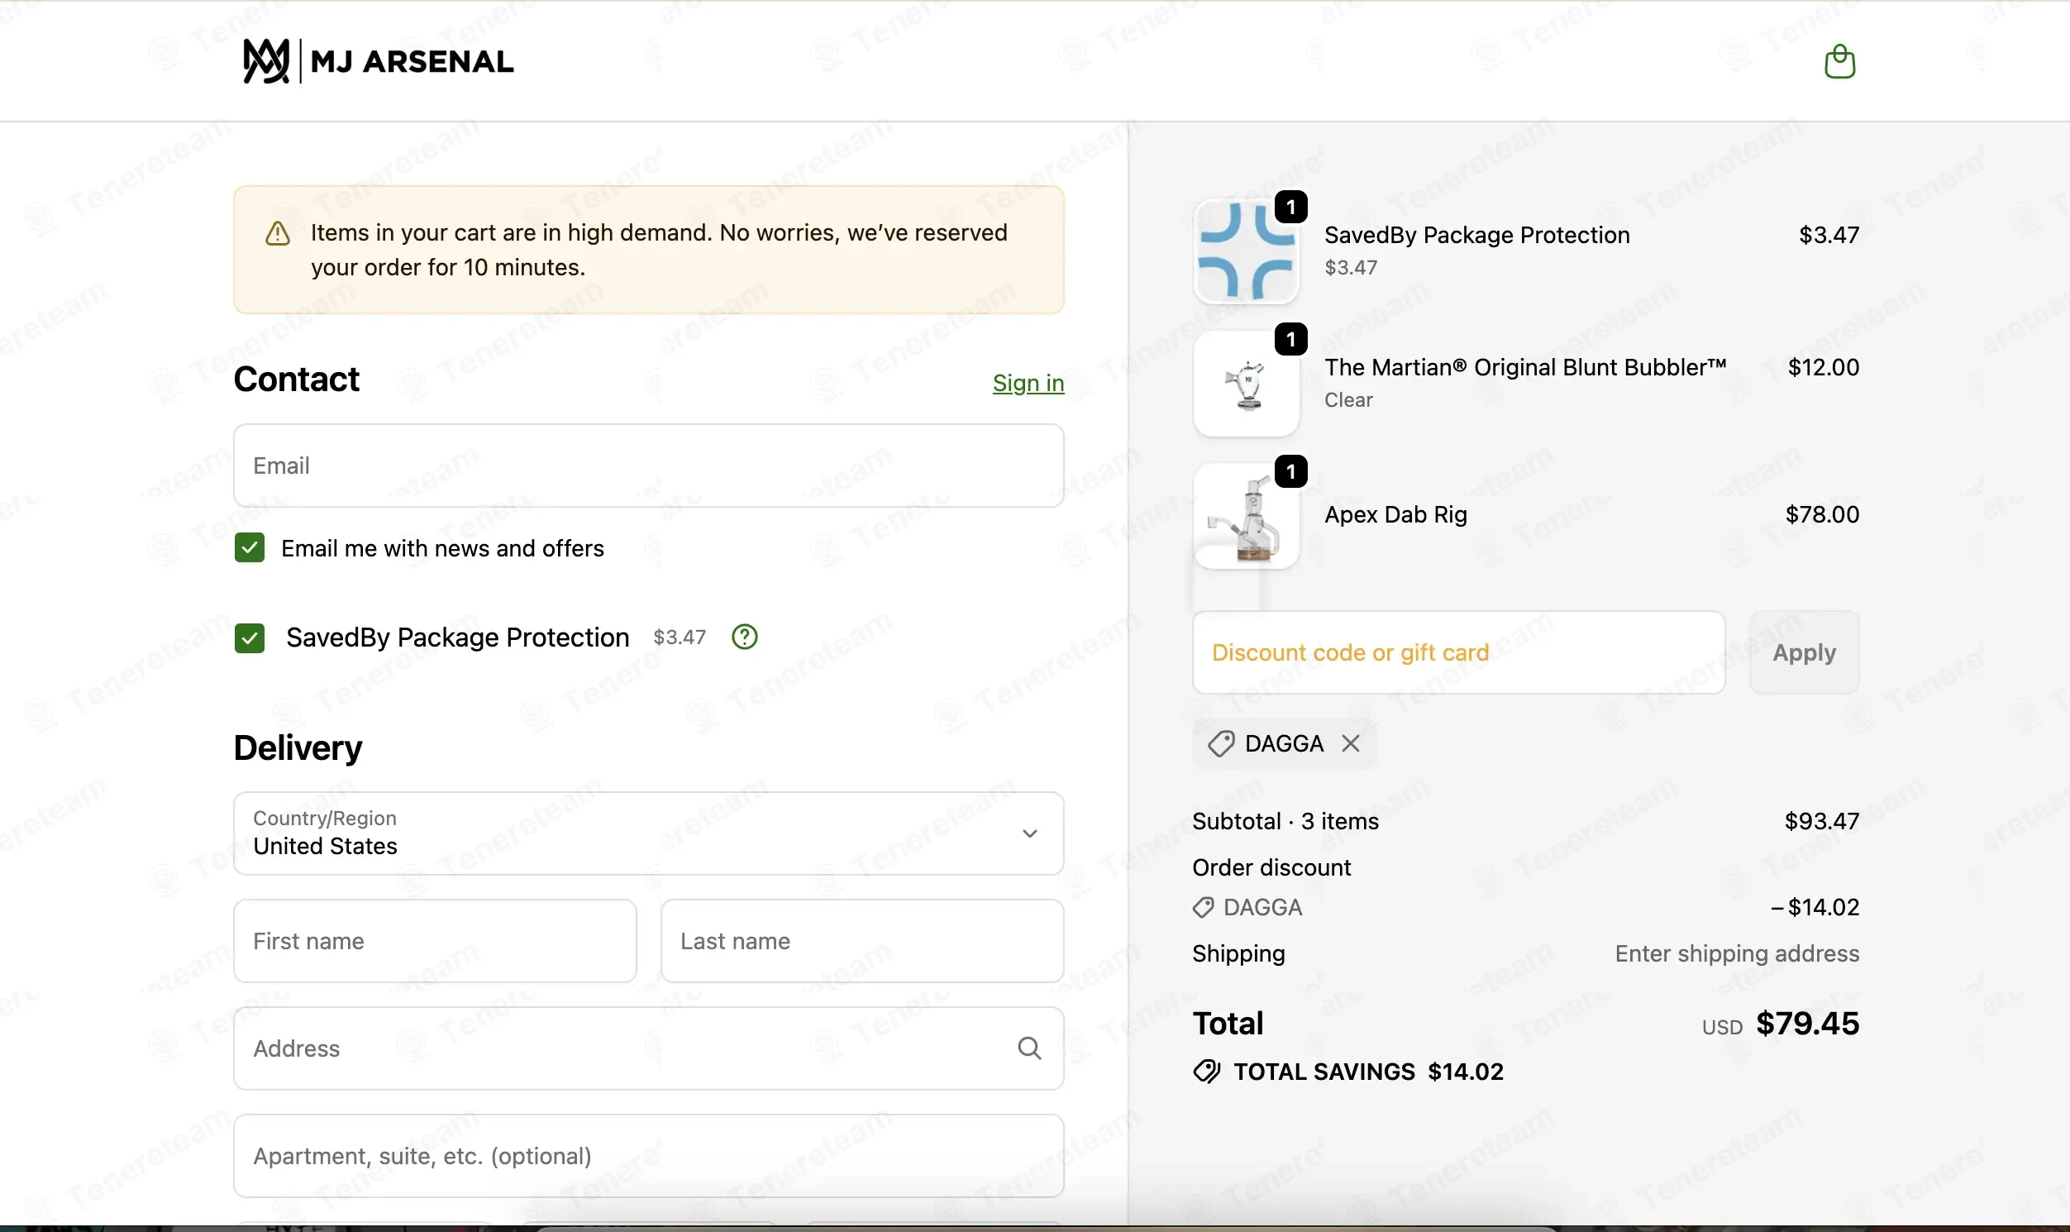Select the Apex Dab Rig product name
This screenshot has width=2070, height=1232.
point(1395,515)
